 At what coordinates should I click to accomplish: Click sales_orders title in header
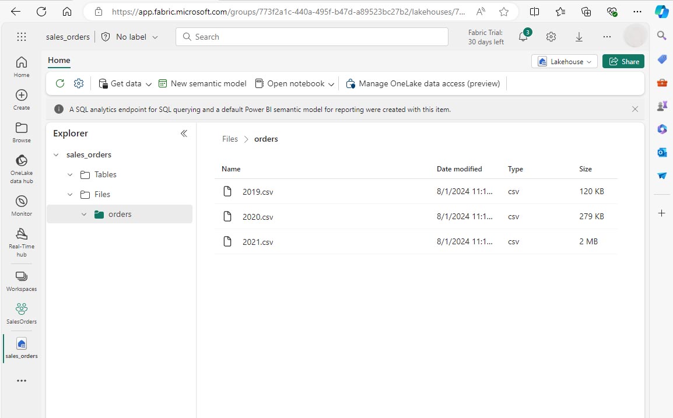[68, 37]
